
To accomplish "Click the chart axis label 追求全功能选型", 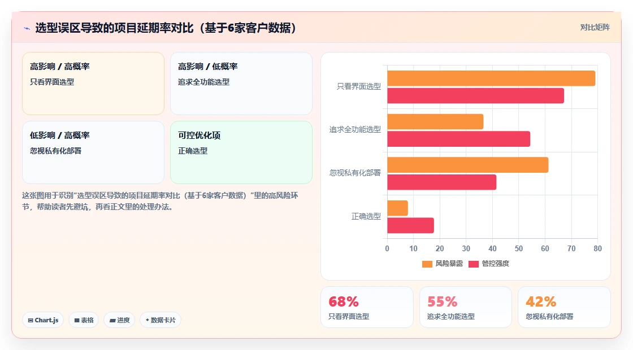I will tap(355, 129).
